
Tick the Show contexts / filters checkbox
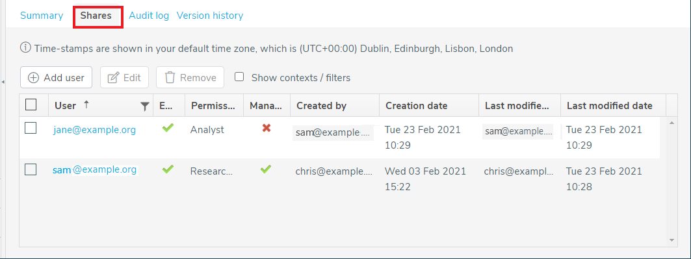coord(239,77)
